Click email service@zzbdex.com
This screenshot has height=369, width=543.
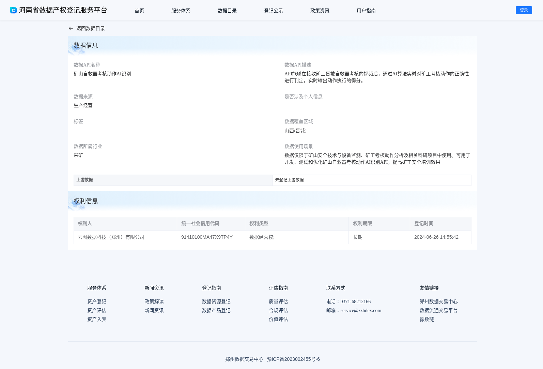(x=361, y=310)
